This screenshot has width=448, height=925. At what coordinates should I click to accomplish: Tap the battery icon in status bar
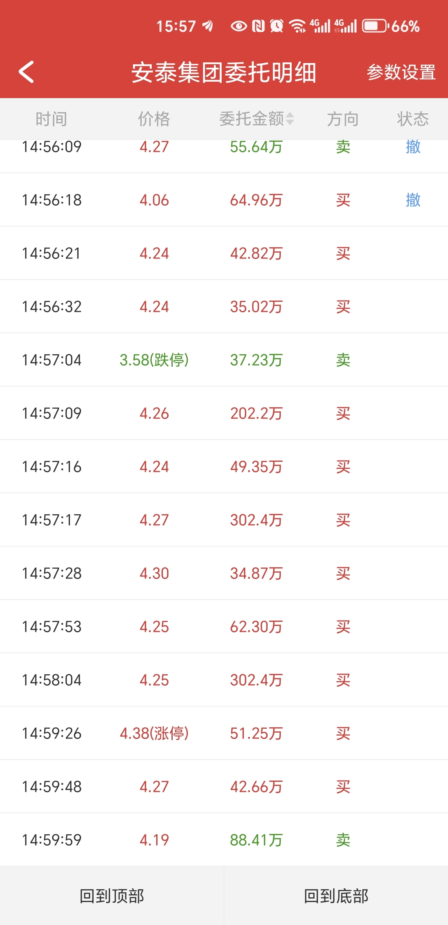[x=375, y=26]
